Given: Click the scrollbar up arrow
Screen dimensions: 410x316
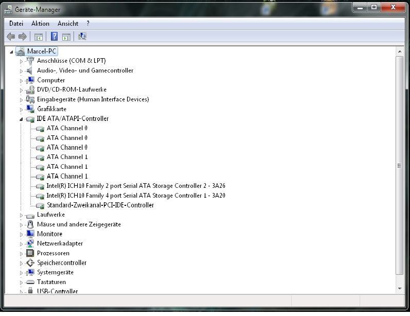Looking at the screenshot, I should (x=400, y=52).
